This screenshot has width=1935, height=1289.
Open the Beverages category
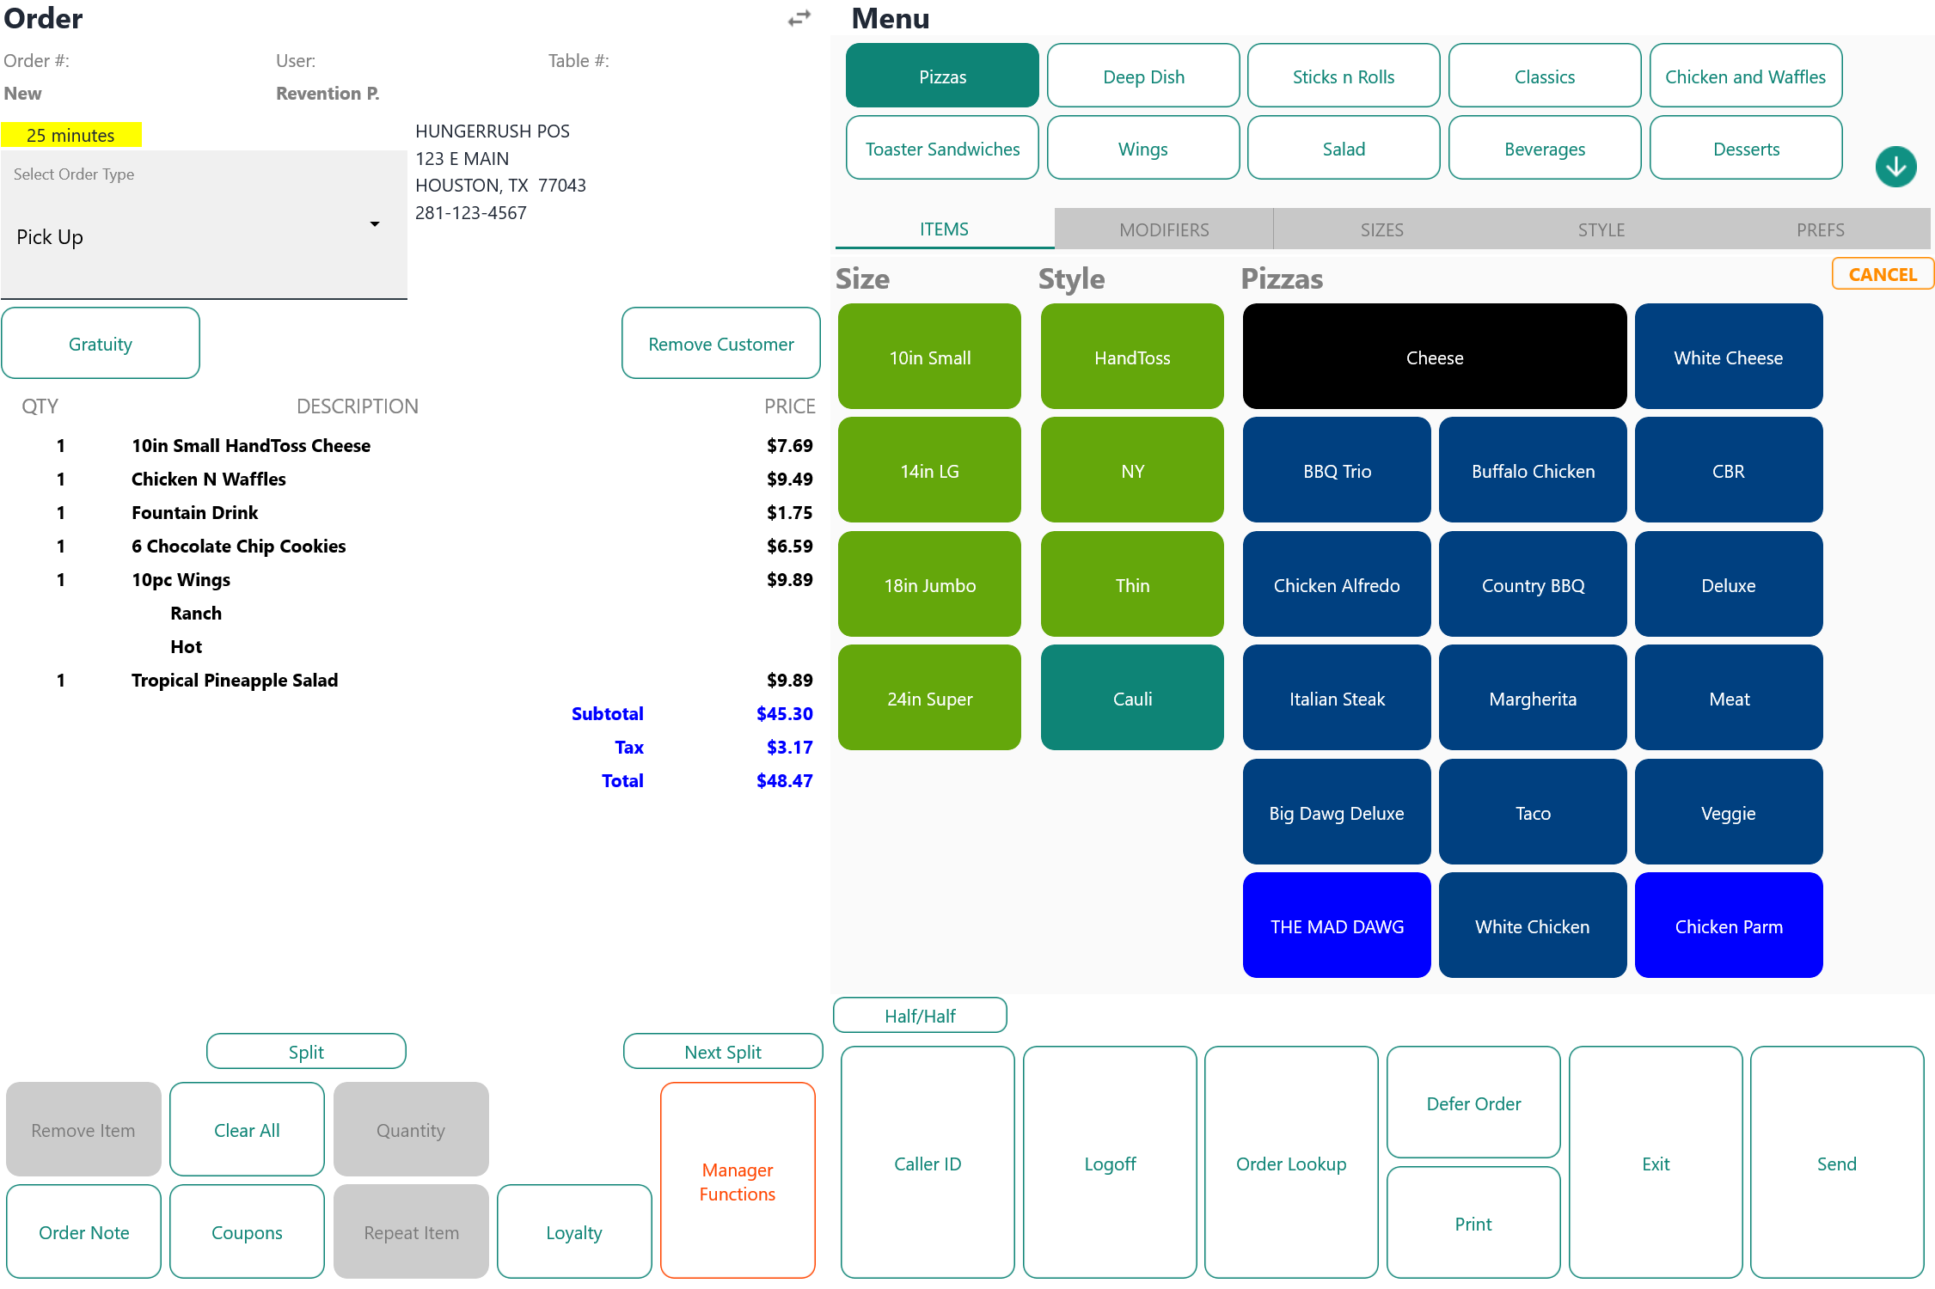pyautogui.click(x=1544, y=149)
